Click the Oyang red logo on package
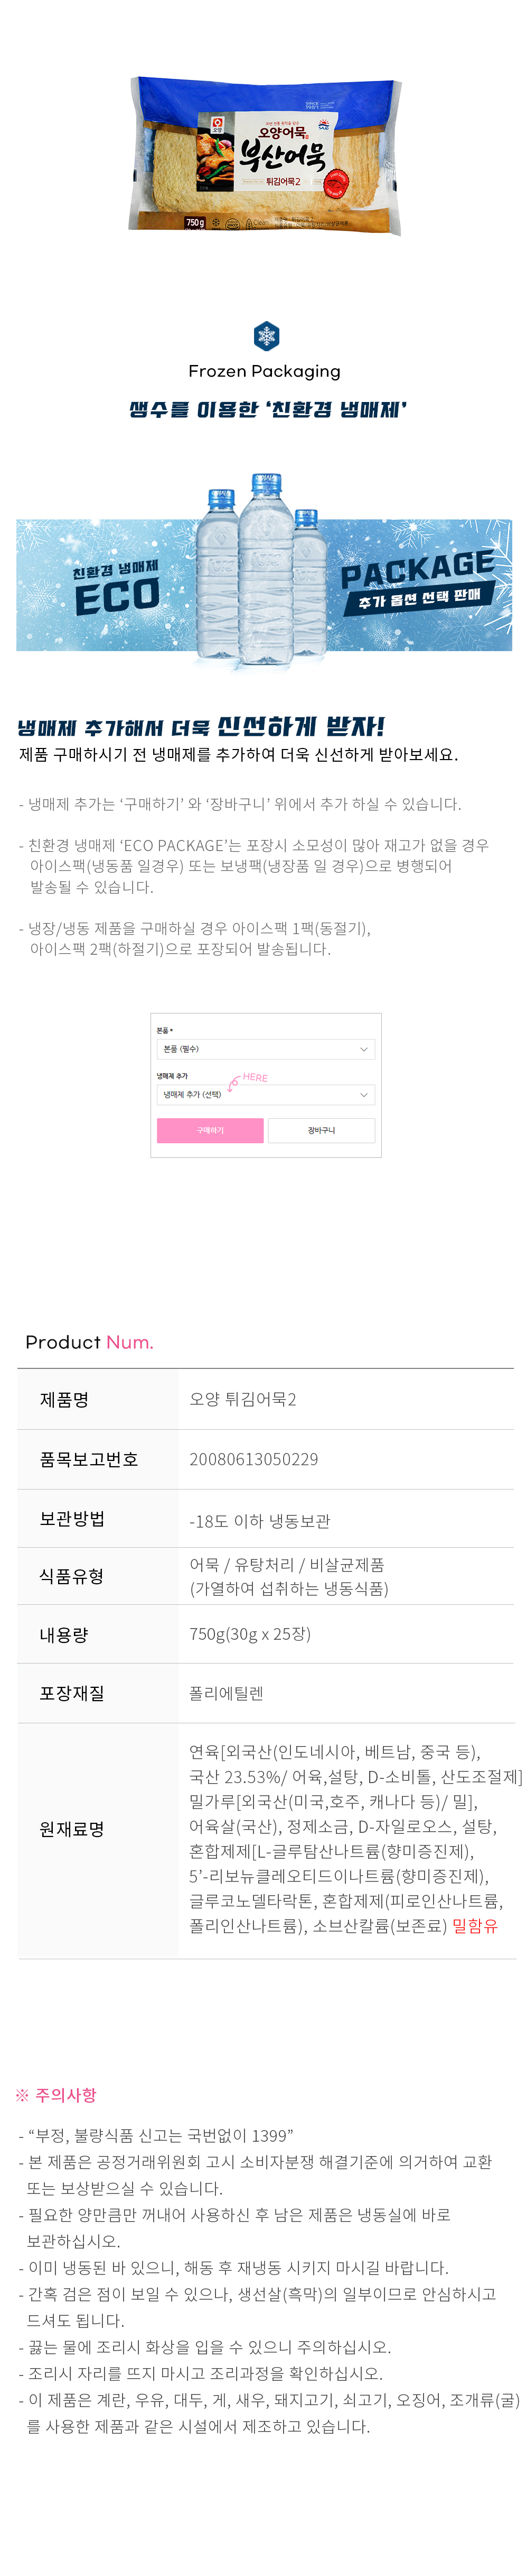 [x=217, y=124]
